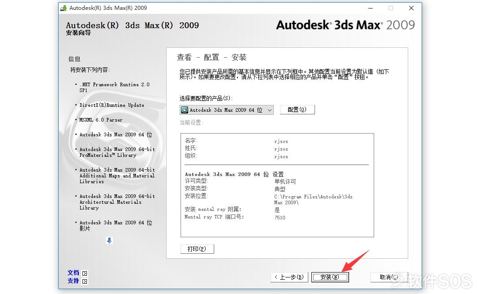
Task: Click the '信息' sidebar heading
Action: pos(74,59)
